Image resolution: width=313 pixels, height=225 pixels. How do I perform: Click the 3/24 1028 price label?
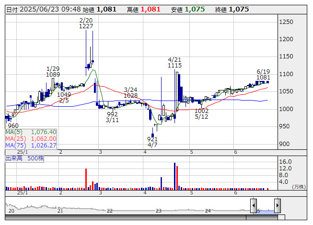[130, 93]
